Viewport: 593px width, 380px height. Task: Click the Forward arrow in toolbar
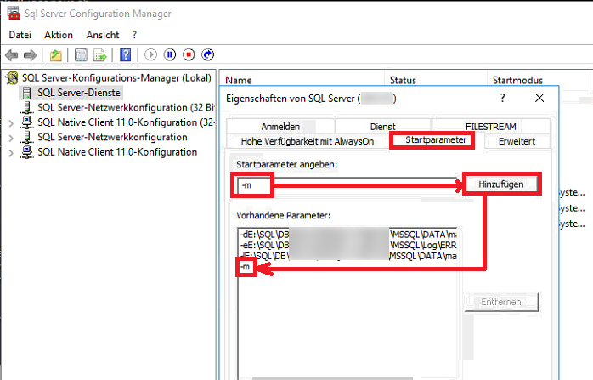pos(31,55)
